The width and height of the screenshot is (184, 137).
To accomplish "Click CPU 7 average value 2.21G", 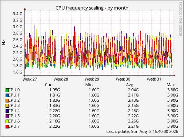I will [133, 126].
